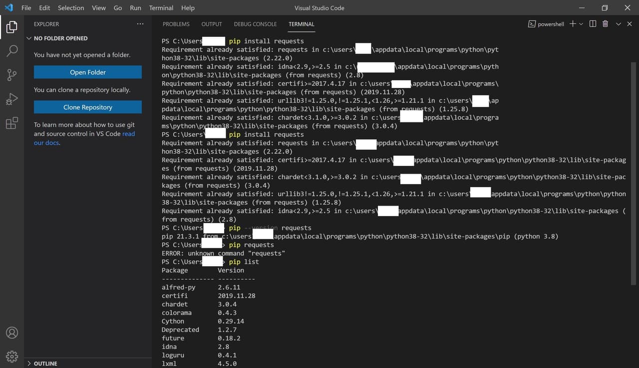Follow the 'read our docs' link

pos(128,134)
